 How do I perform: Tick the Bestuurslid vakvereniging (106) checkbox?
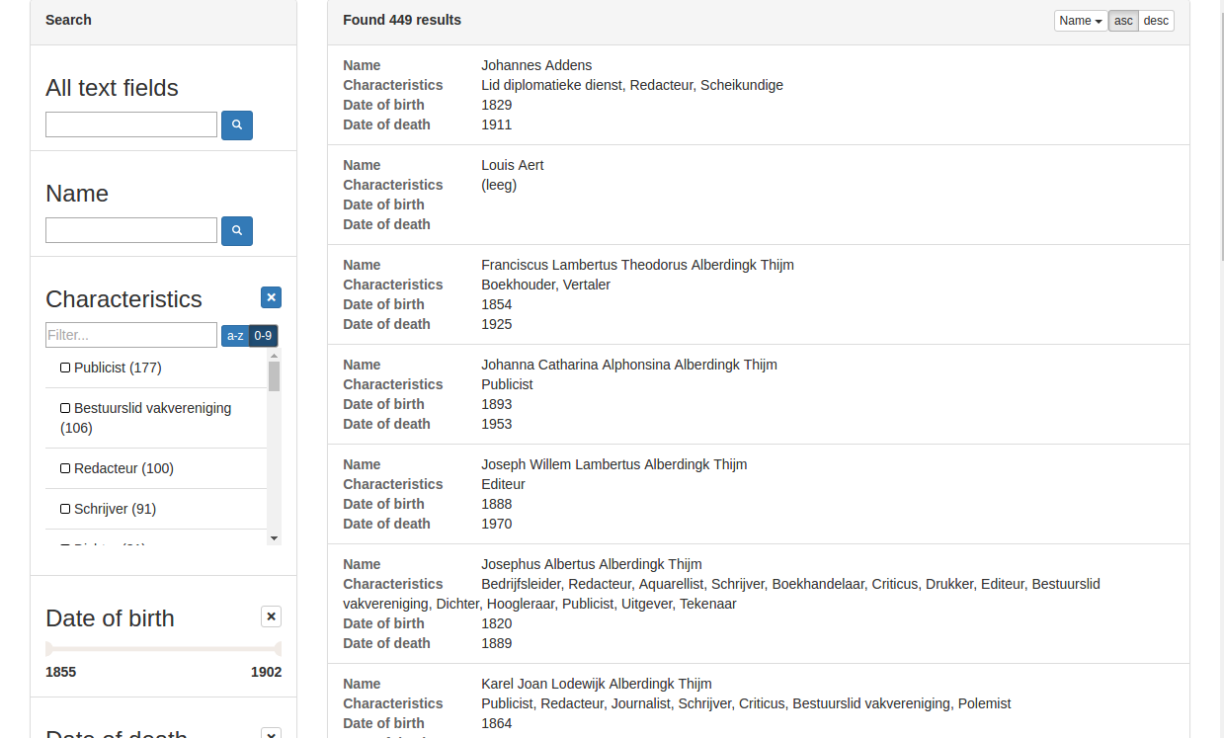point(65,408)
